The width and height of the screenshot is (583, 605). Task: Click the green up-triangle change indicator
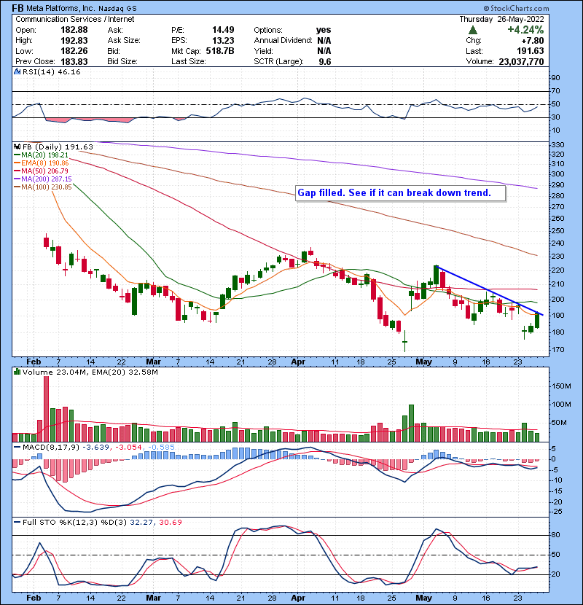(x=473, y=30)
